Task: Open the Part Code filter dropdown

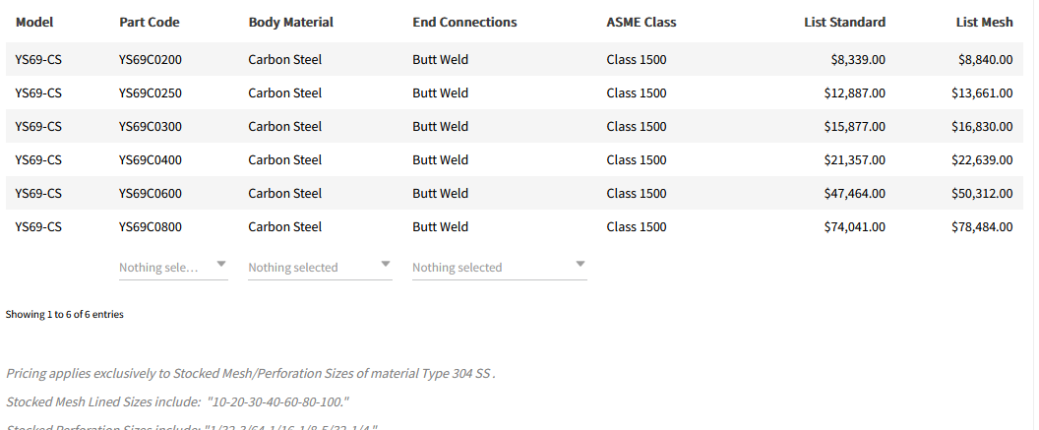Action: (173, 267)
